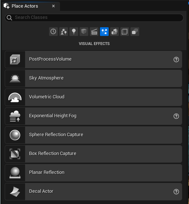Select the Cinematic clapperboard category

[94, 32]
